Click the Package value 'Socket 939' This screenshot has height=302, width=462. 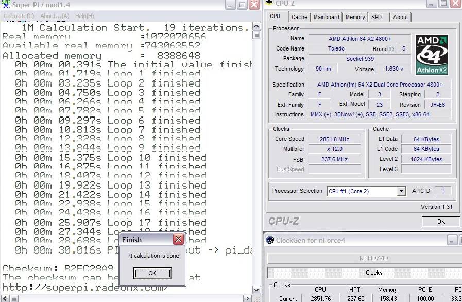pos(360,59)
